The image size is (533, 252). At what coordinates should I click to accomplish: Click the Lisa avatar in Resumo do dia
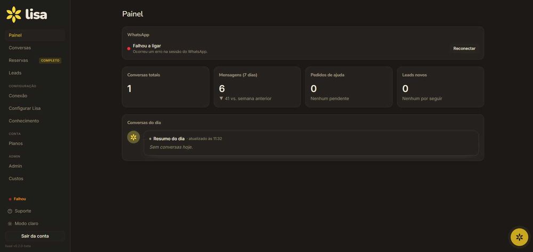[133, 137]
